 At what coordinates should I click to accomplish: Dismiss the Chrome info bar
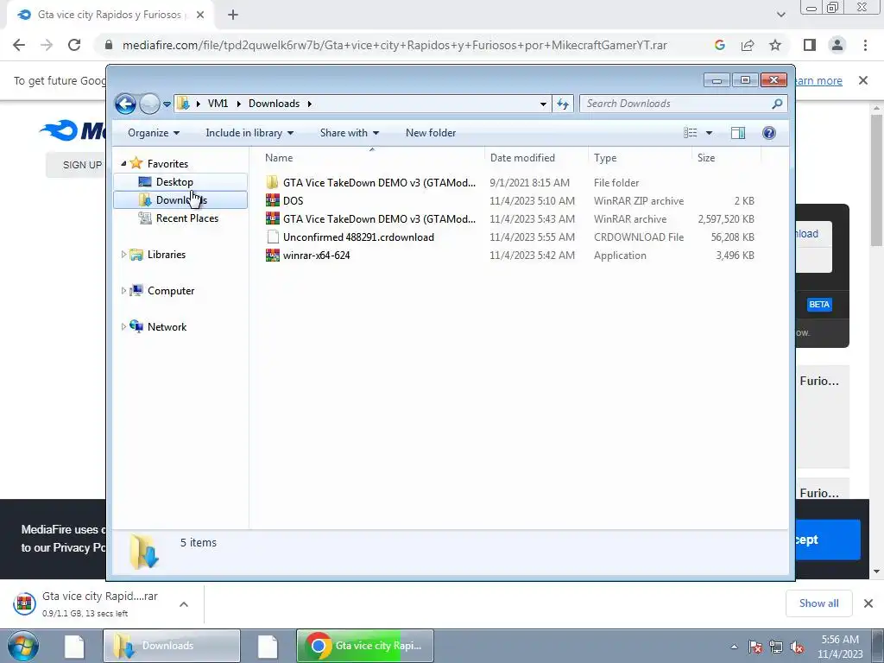pos(863,80)
